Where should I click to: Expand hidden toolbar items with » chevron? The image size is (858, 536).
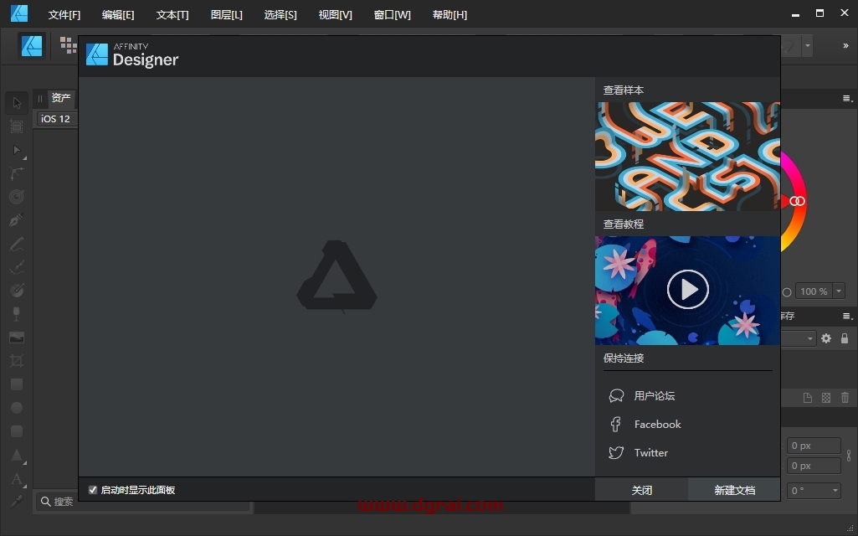click(x=845, y=46)
